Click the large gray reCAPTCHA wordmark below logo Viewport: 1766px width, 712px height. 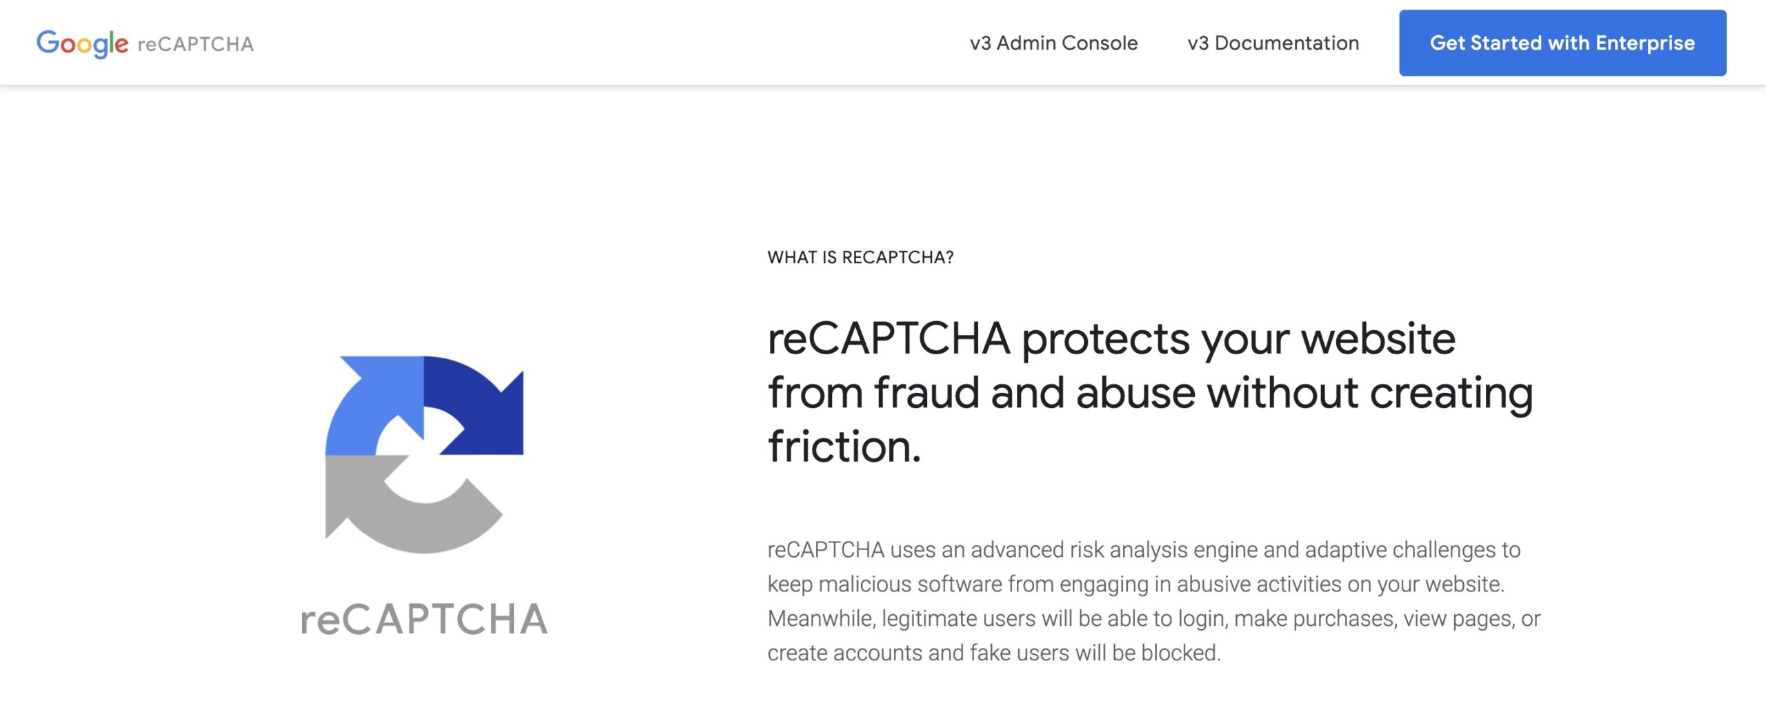pos(424,619)
